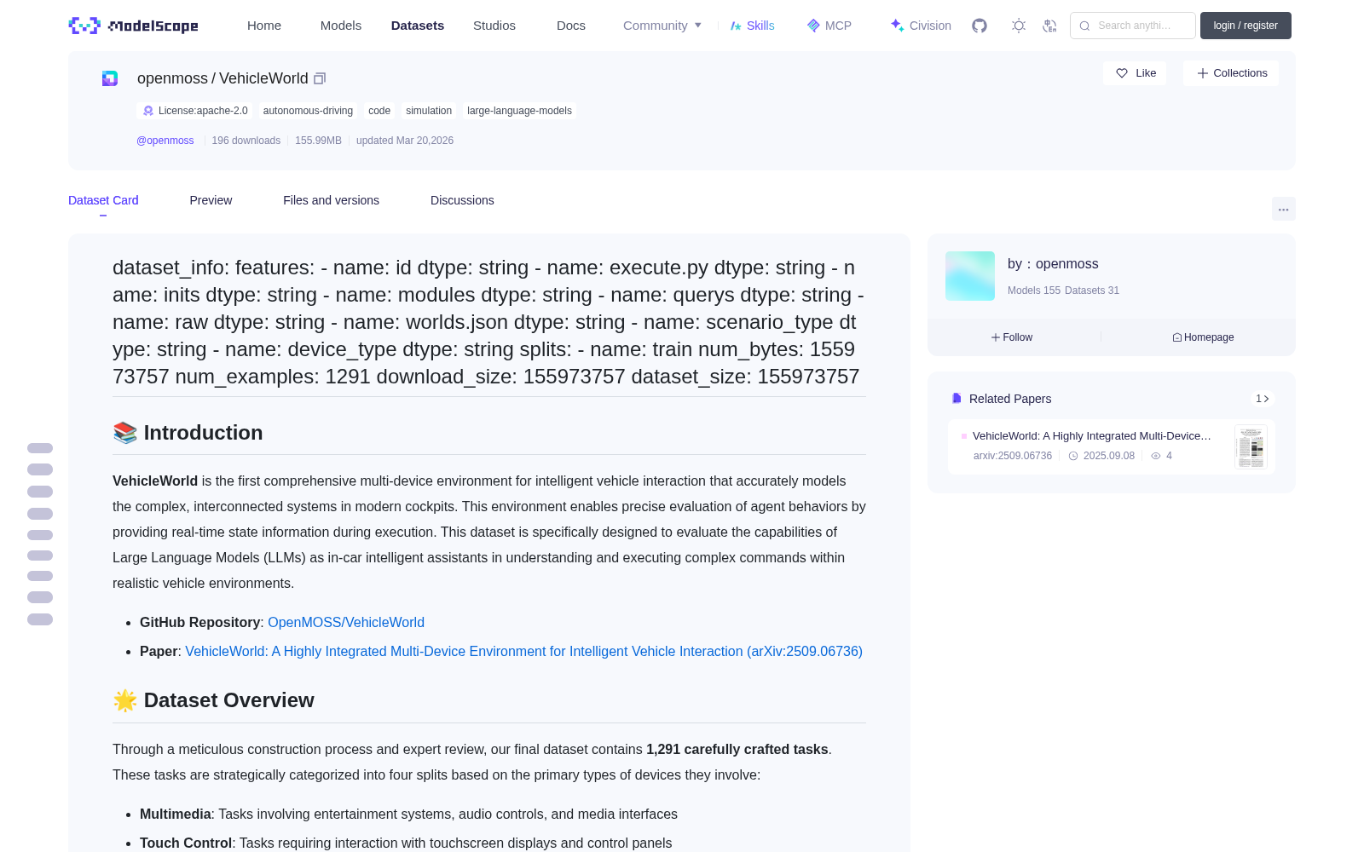Go to the Home nav item
The image size is (1364, 852).
[264, 26]
